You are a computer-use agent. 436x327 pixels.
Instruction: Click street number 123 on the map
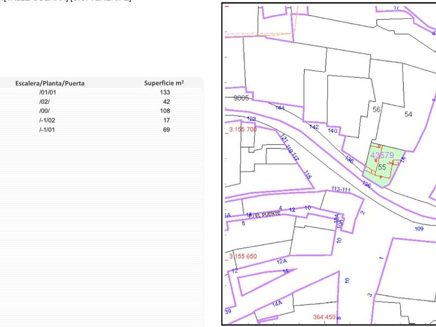point(251,119)
